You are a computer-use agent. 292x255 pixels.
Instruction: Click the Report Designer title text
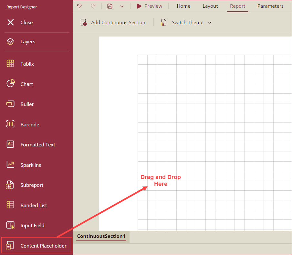click(22, 7)
